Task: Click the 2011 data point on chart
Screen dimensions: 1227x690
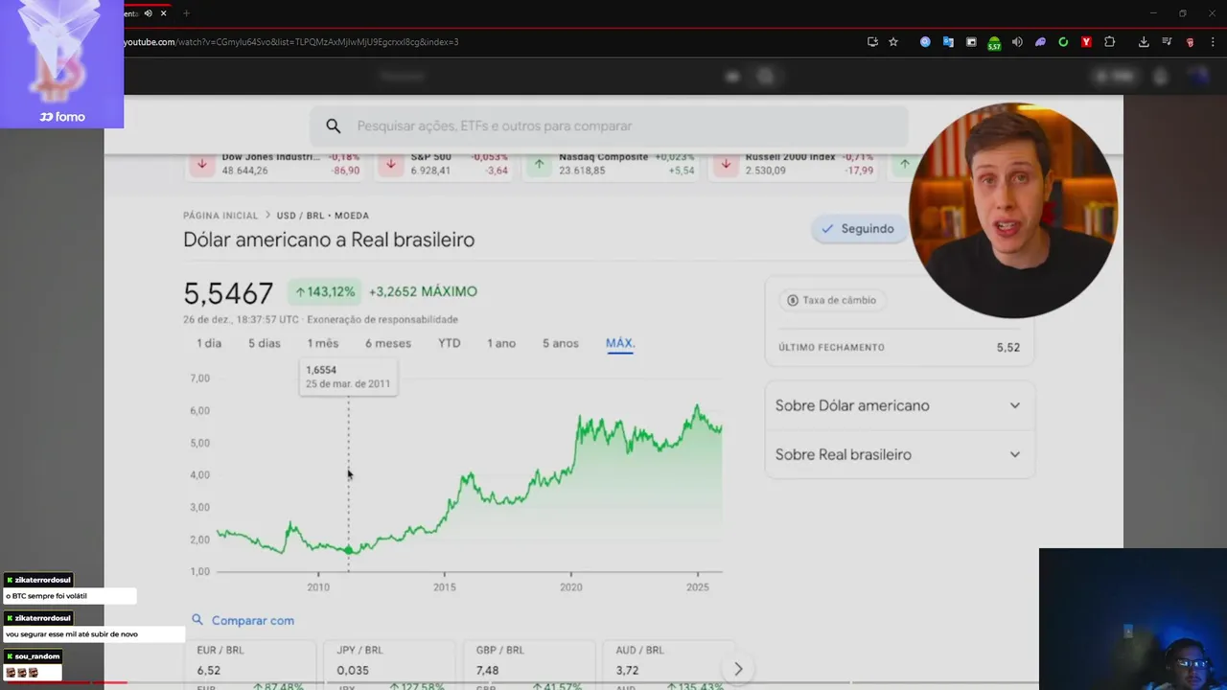Action: [x=348, y=550]
